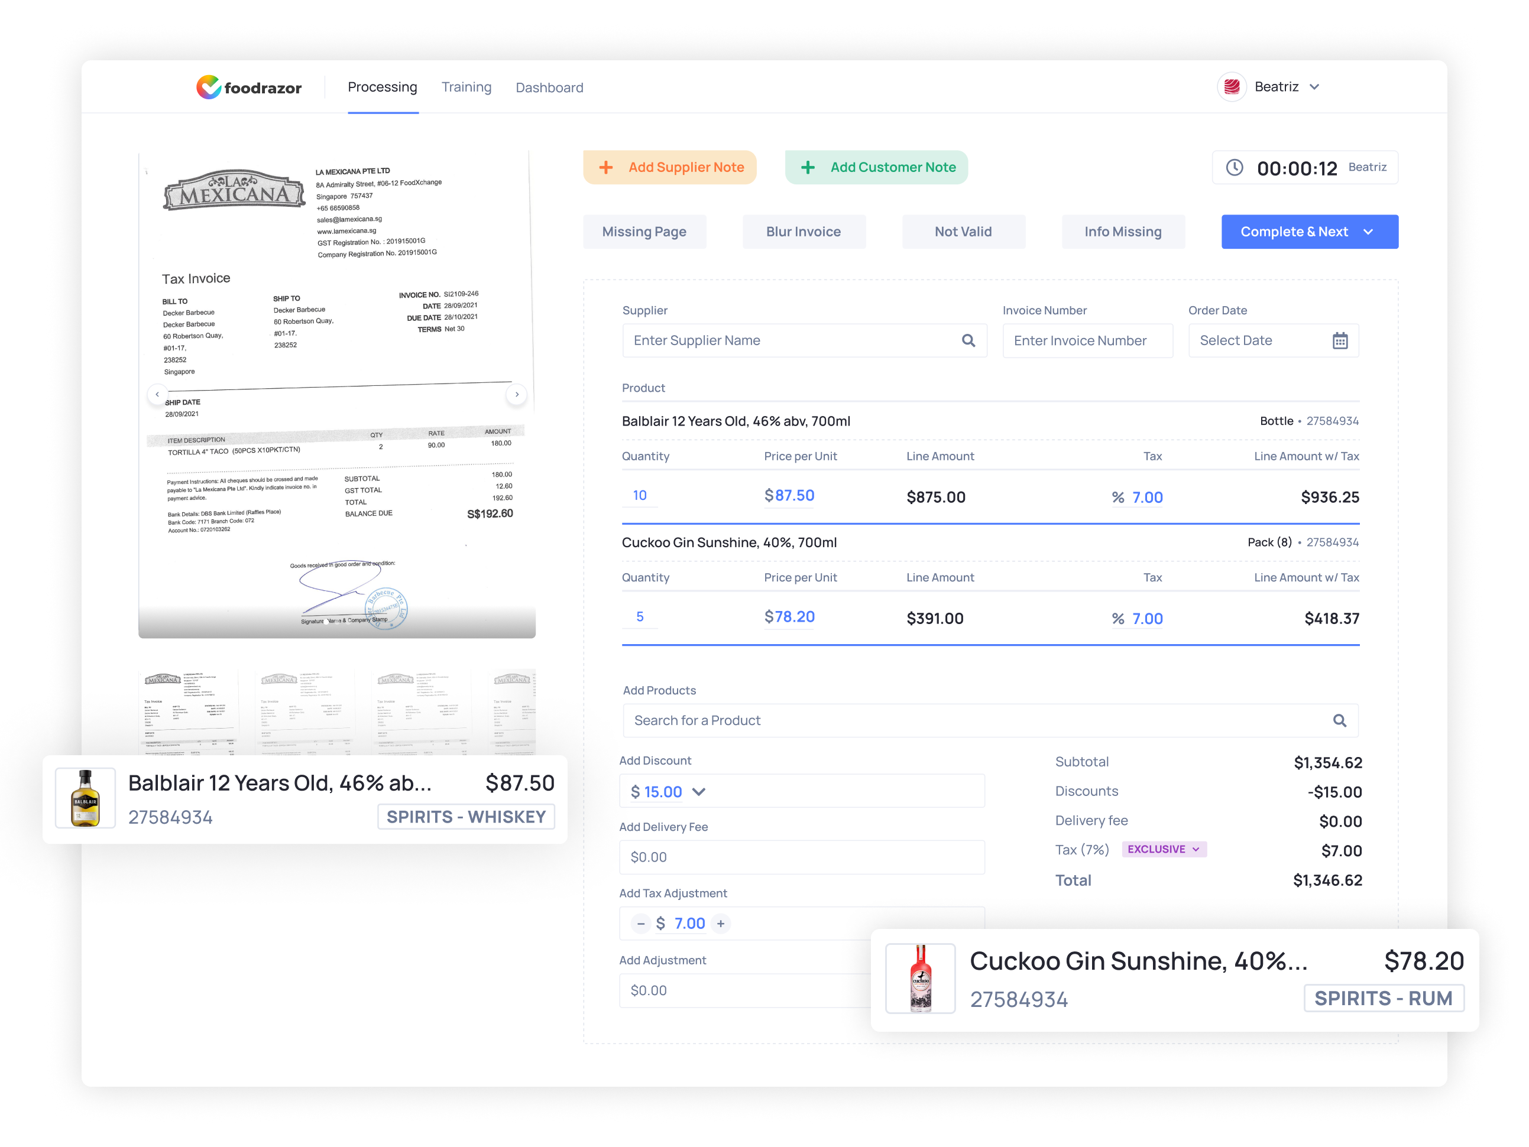Select the first invoice page thumbnail
This screenshot has width=1529, height=1147.
(x=188, y=711)
